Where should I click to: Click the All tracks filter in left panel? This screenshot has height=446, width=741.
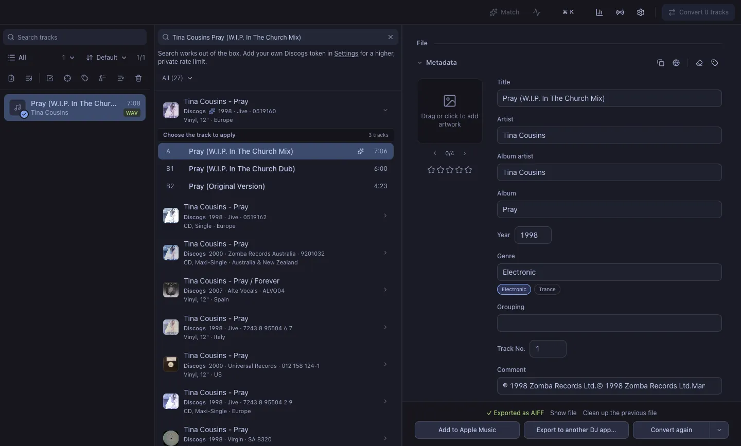17,58
